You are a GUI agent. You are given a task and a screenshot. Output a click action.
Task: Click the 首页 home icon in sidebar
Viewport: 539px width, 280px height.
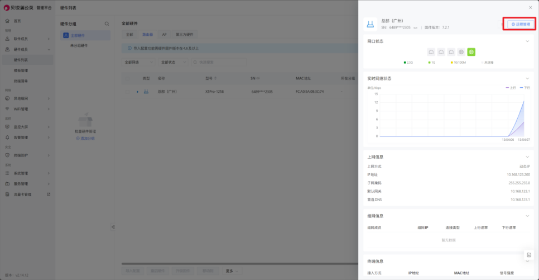(x=8, y=21)
